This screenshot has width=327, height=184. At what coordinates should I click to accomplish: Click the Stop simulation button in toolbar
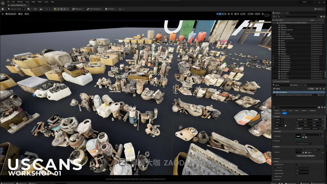61,9
